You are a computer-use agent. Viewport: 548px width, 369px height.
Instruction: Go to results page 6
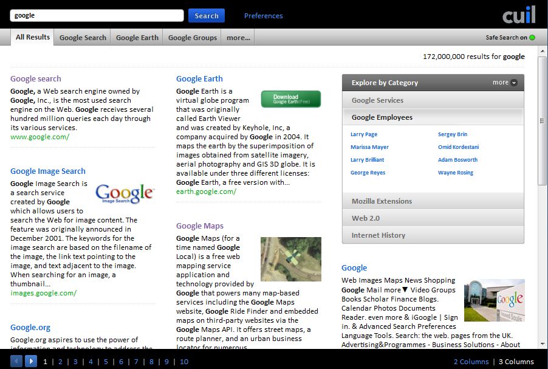(x=121, y=362)
